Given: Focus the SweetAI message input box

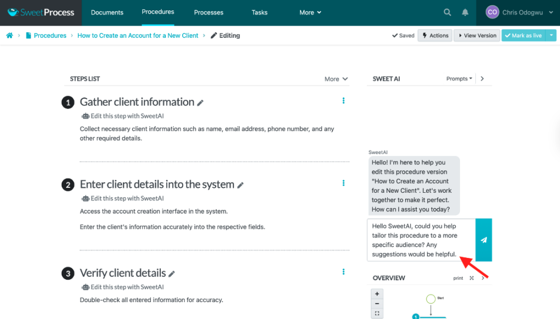Looking at the screenshot, I should click(x=422, y=240).
